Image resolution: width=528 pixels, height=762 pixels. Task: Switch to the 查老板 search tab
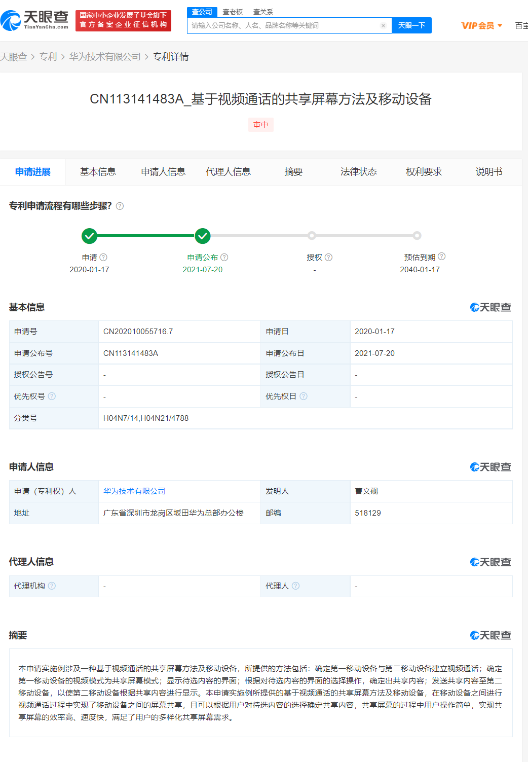pyautogui.click(x=233, y=12)
